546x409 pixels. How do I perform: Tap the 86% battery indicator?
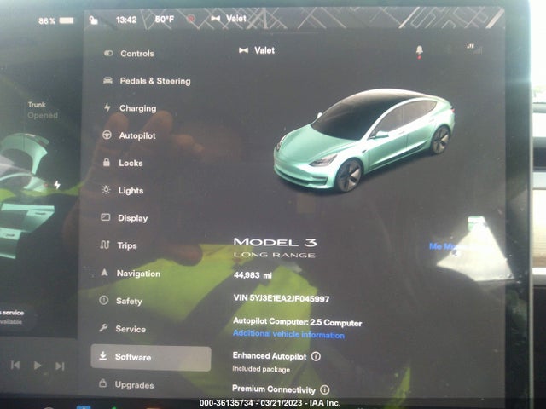pos(56,20)
